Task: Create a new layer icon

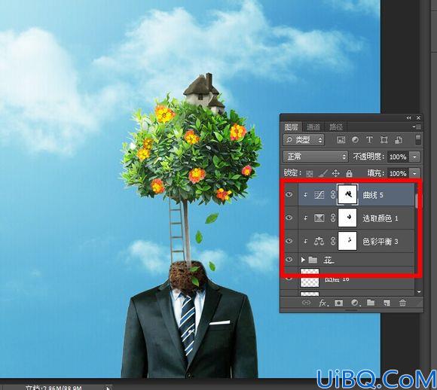Action: [x=387, y=303]
